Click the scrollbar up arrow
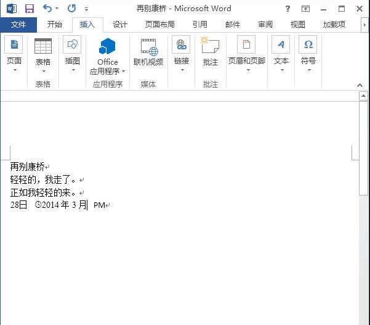Screen dimensions: 370x325 363,96
